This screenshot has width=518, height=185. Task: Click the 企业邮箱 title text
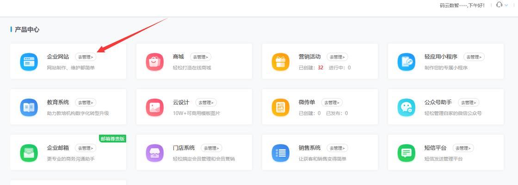pyautogui.click(x=58, y=148)
